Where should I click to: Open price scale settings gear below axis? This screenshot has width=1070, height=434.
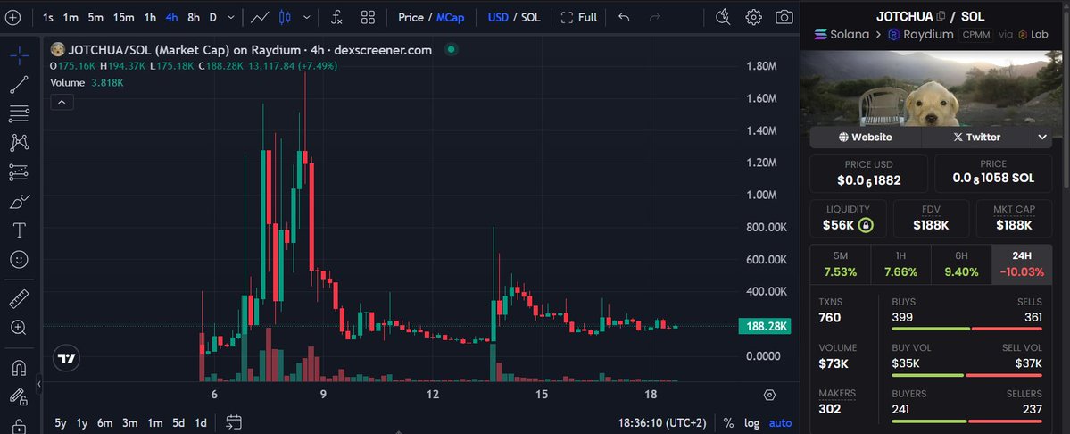pos(770,395)
